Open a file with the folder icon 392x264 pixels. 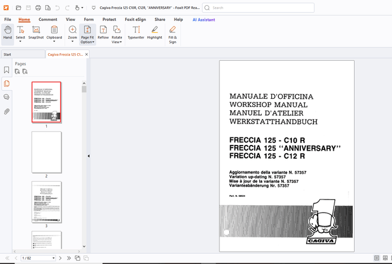click(x=18, y=8)
